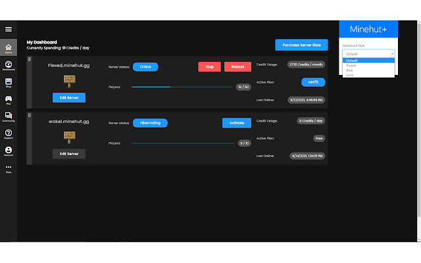421x263 pixels.
Task: Open the Play gamepad icon
Action: pyautogui.click(x=9, y=100)
